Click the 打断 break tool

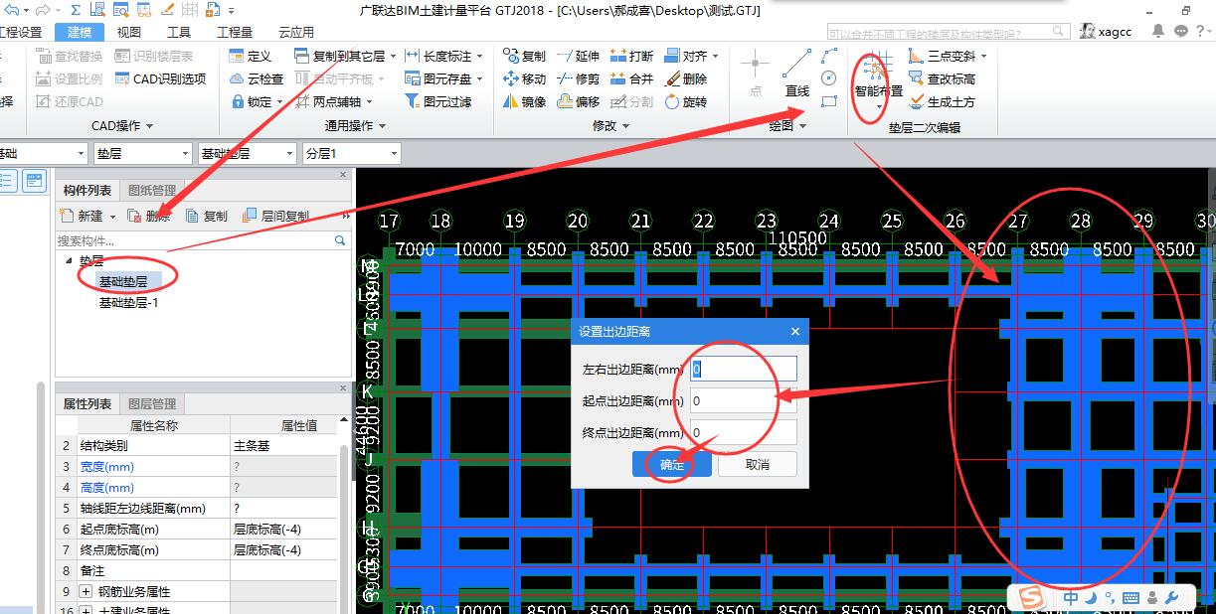click(631, 57)
